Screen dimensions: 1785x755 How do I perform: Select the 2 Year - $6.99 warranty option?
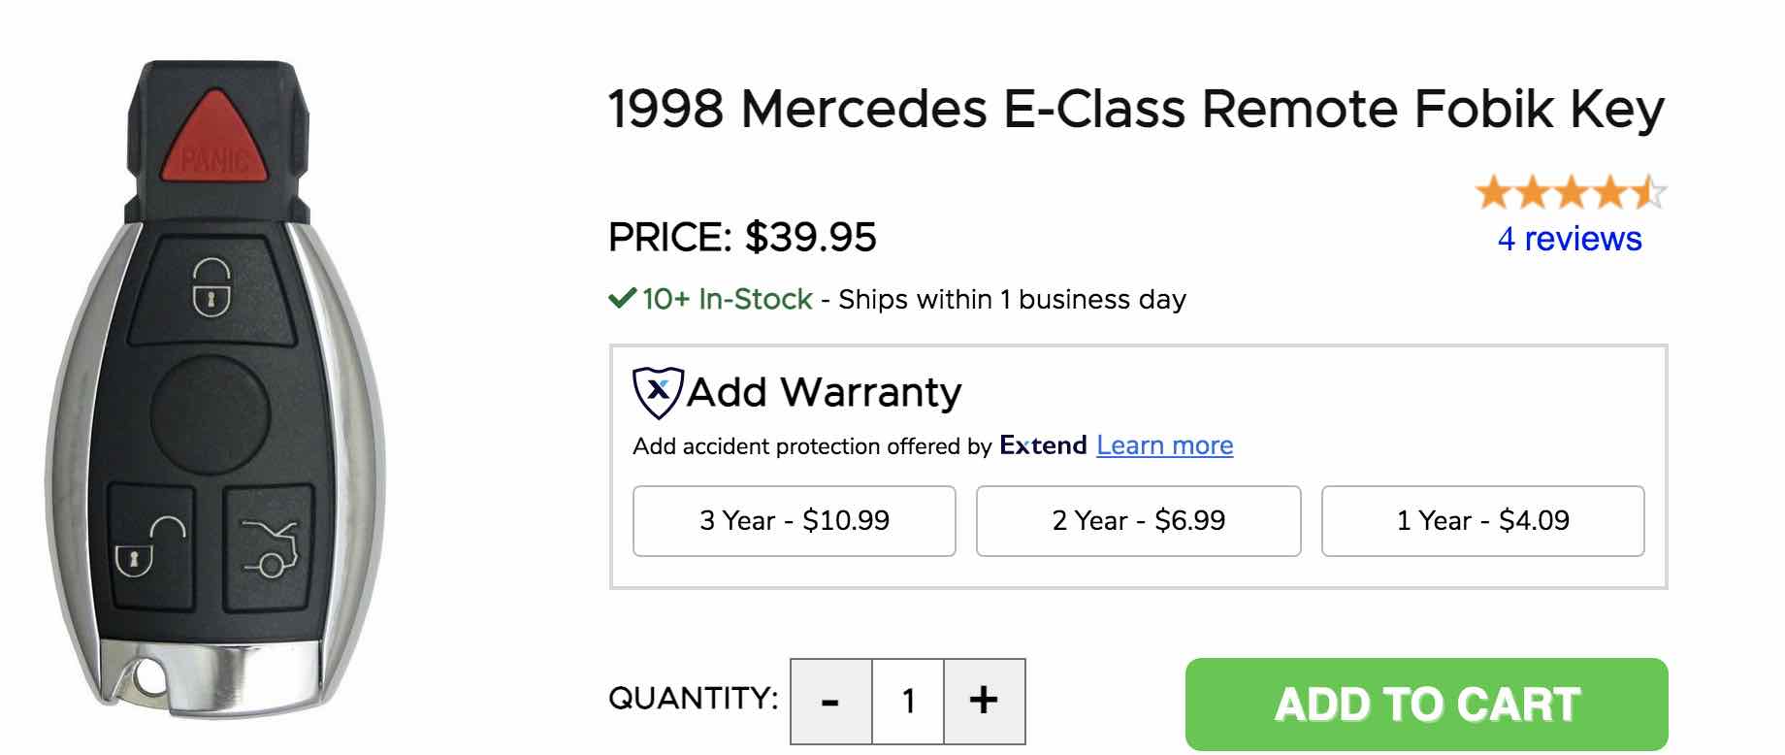tap(1138, 521)
